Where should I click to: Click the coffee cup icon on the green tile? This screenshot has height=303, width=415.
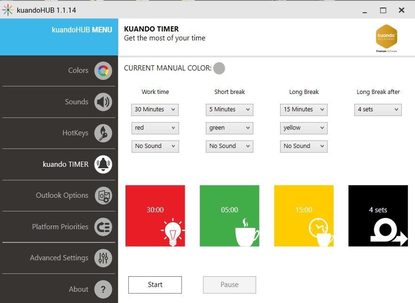pyautogui.click(x=247, y=233)
